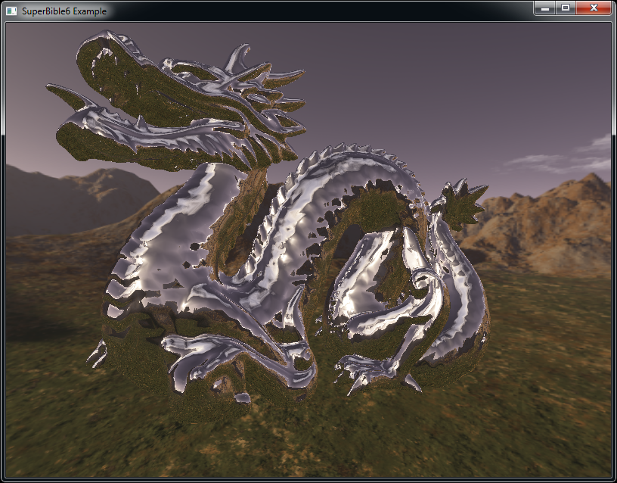The image size is (617, 483).
Task: Click the "SuperBible6 Example" title text
Action: click(64, 11)
